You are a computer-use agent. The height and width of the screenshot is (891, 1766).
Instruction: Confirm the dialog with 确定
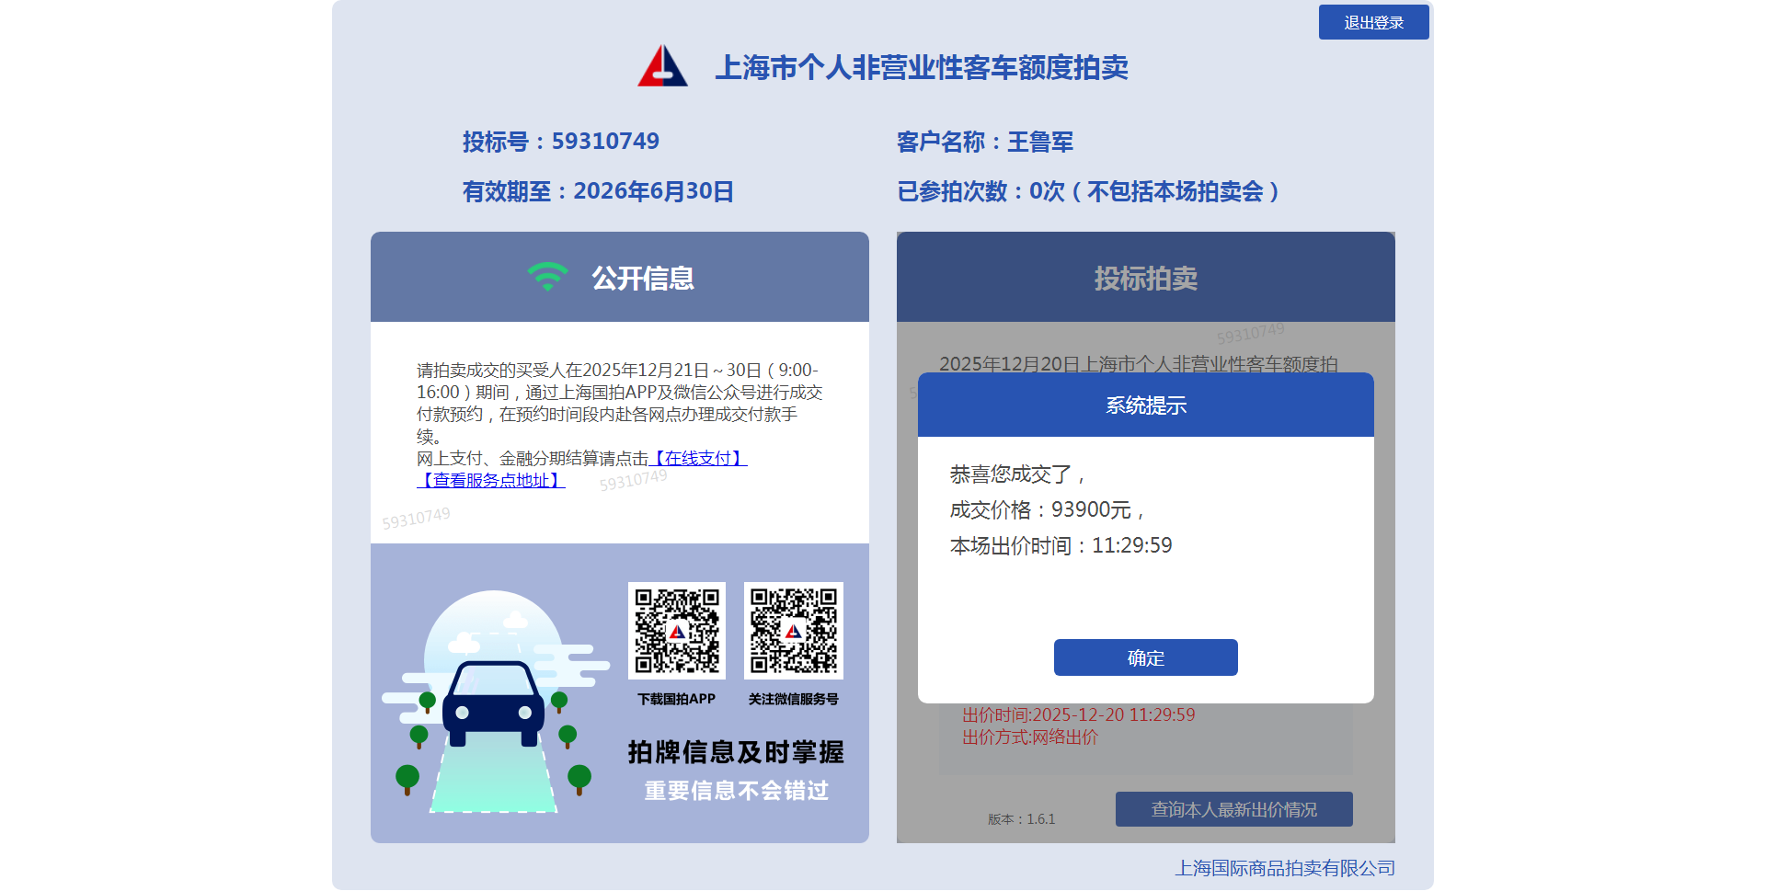(1145, 657)
